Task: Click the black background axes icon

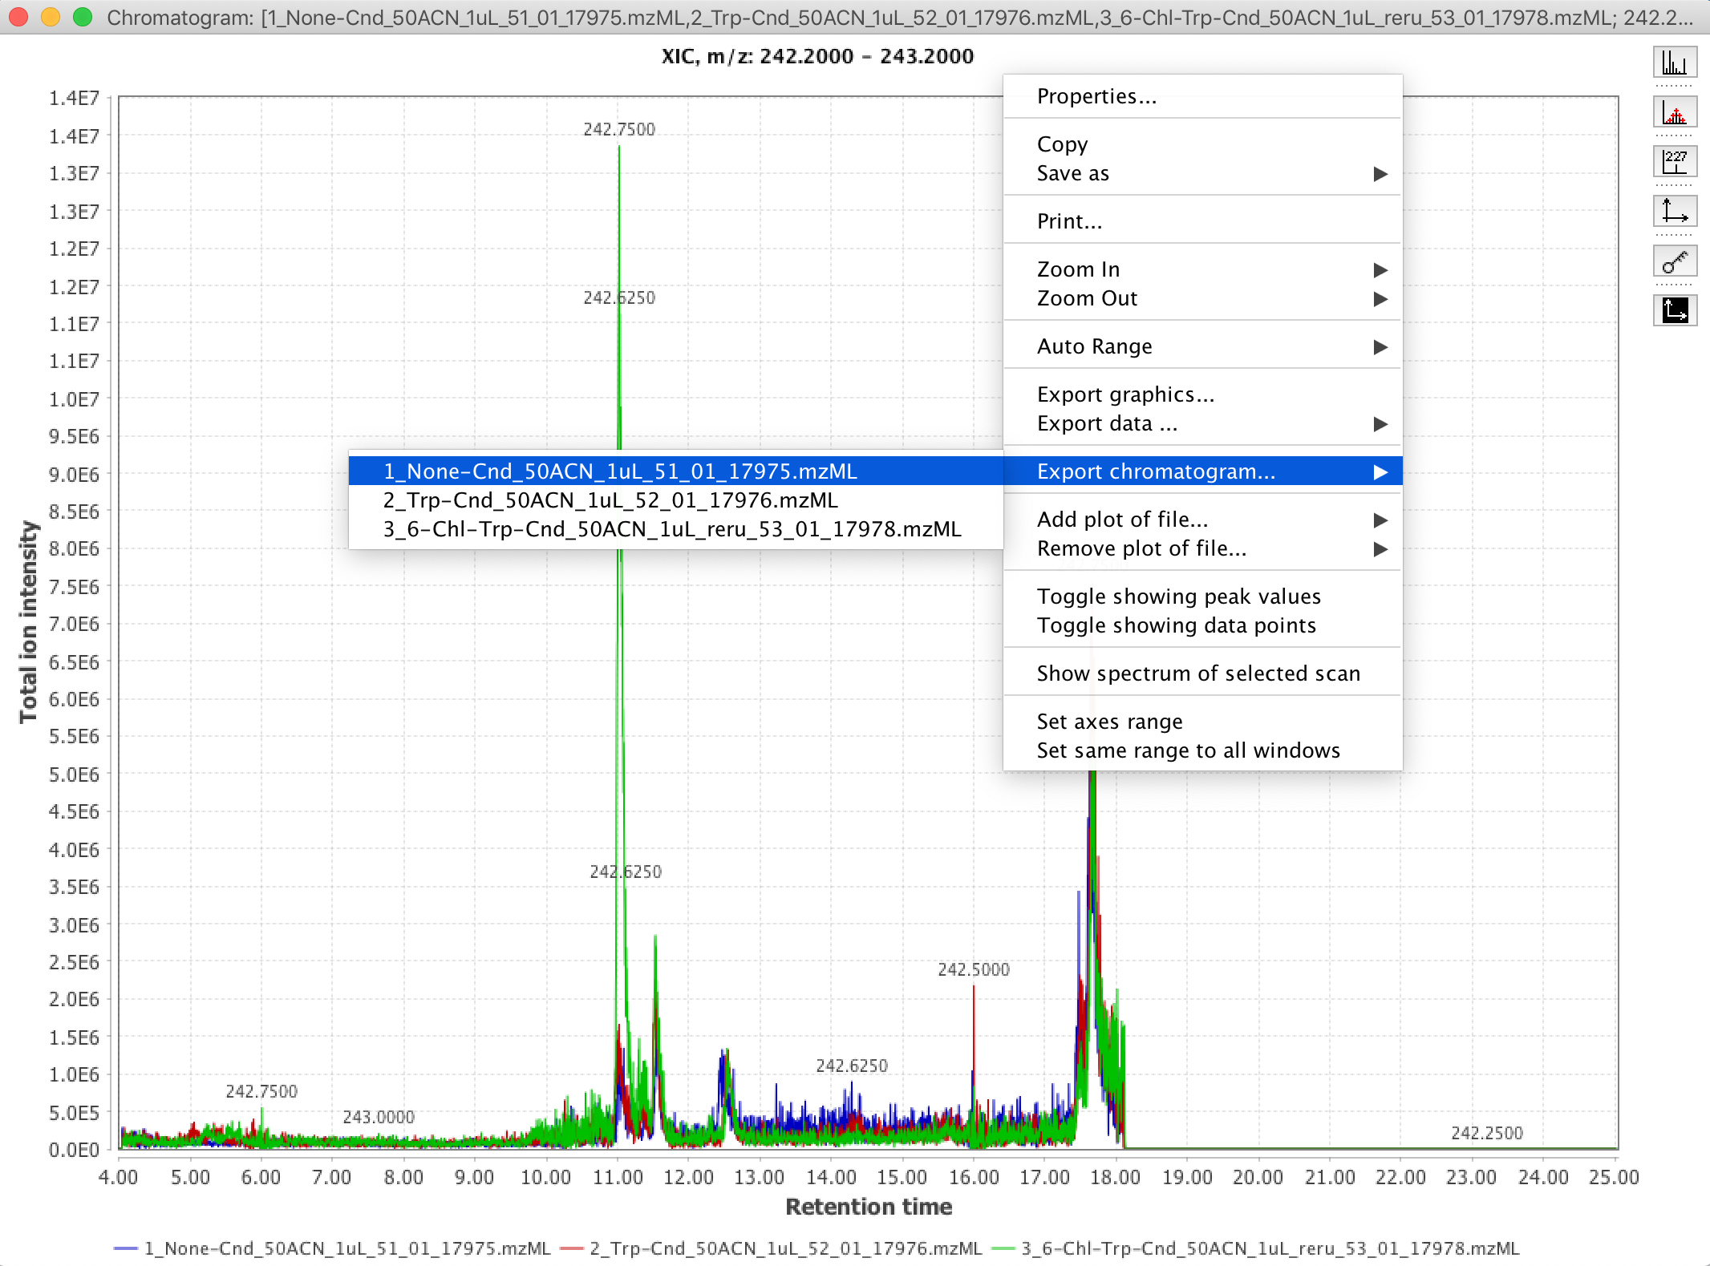Action: (x=1675, y=310)
